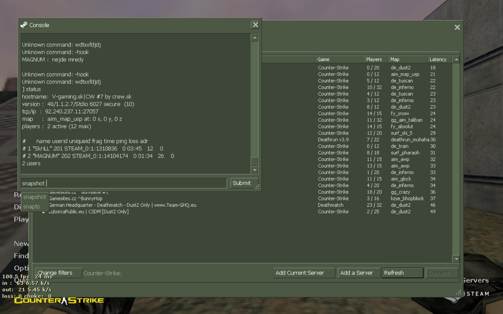The height and width of the screenshot is (314, 503).
Task: Sort servers by Game column
Action: [x=340, y=59]
